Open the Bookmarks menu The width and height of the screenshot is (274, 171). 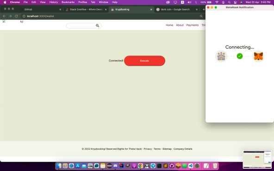(68, 2)
